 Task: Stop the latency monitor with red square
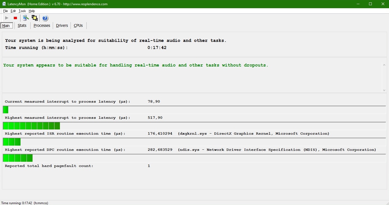(15, 18)
